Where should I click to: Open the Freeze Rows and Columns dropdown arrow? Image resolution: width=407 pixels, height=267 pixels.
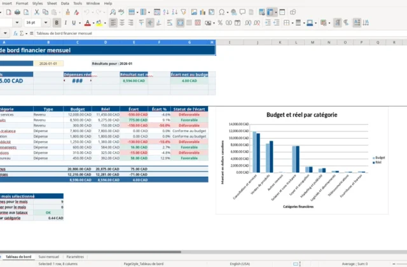tap(275, 12)
